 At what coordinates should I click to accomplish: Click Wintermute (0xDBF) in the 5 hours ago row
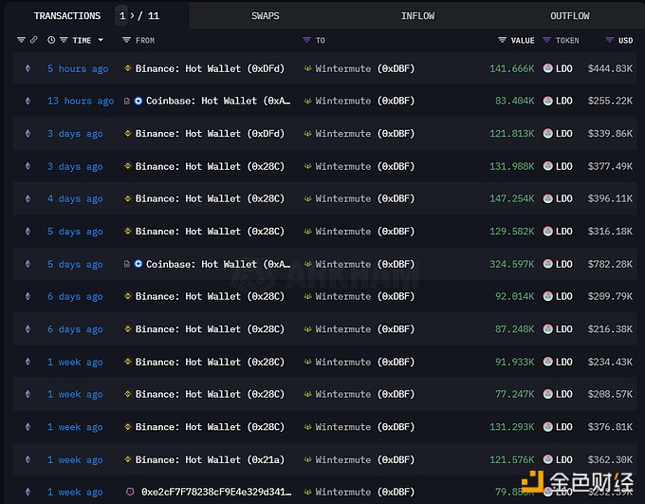[365, 68]
